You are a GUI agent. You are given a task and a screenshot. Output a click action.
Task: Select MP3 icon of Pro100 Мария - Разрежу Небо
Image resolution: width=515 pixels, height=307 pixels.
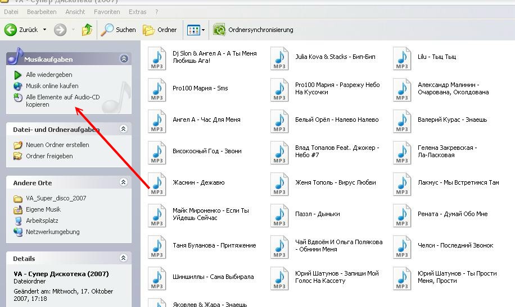point(279,90)
